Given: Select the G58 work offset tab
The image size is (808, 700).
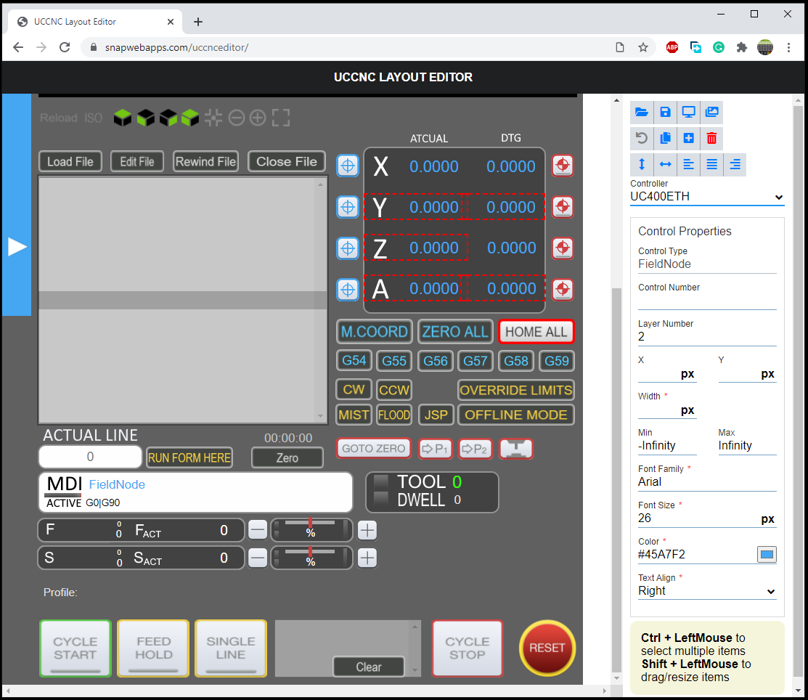Looking at the screenshot, I should [516, 360].
